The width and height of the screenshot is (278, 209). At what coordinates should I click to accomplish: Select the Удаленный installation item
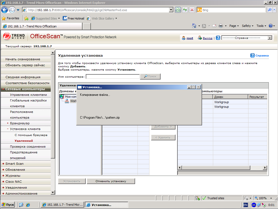24,141
